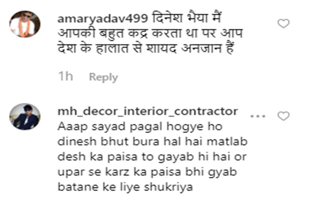The image size is (311, 201).
Task: Visit the amaryadav499 username link
Action: [102, 19]
